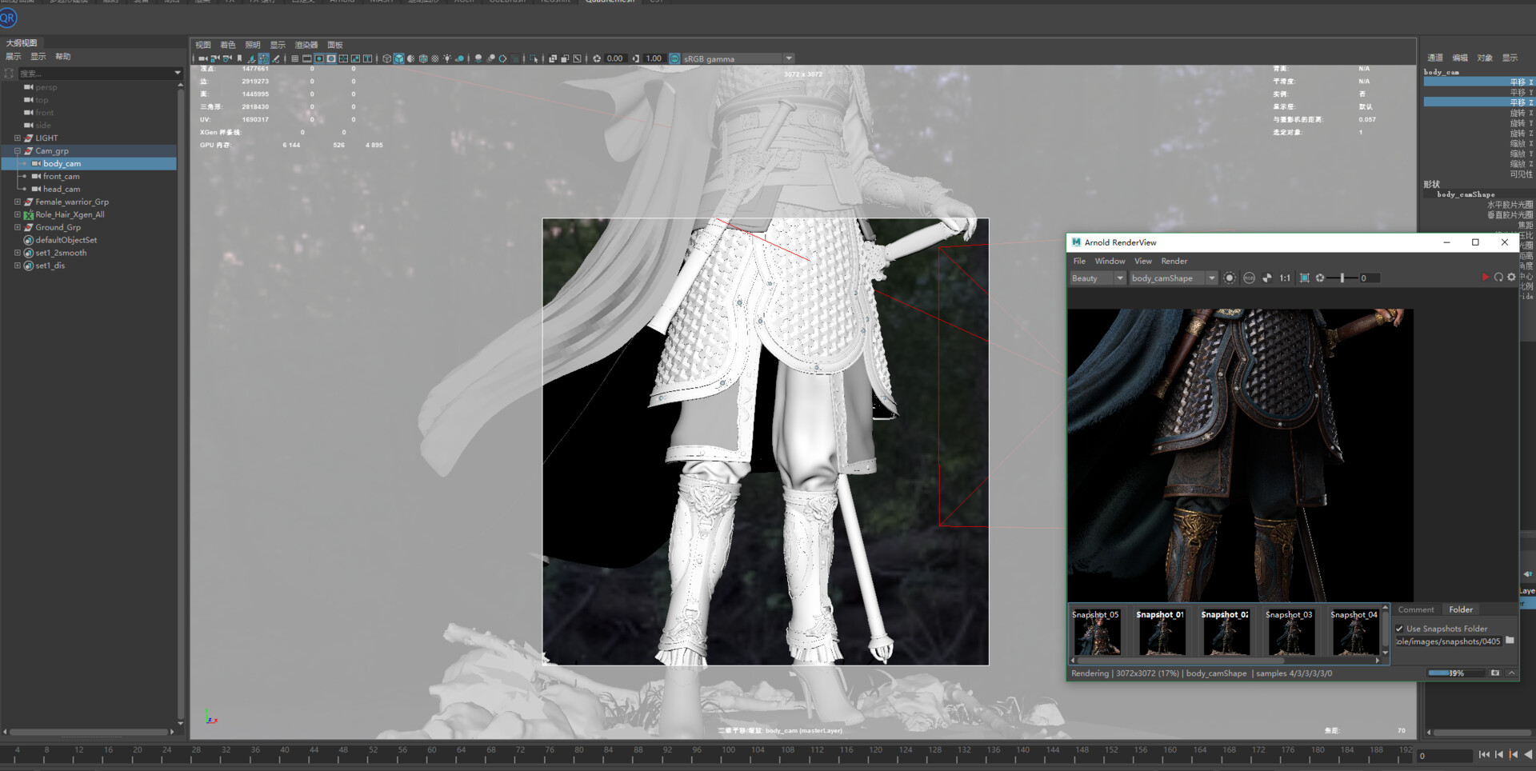1536x771 pixels.
Task: Click the exposure icon before 0.00
Action: (597, 58)
